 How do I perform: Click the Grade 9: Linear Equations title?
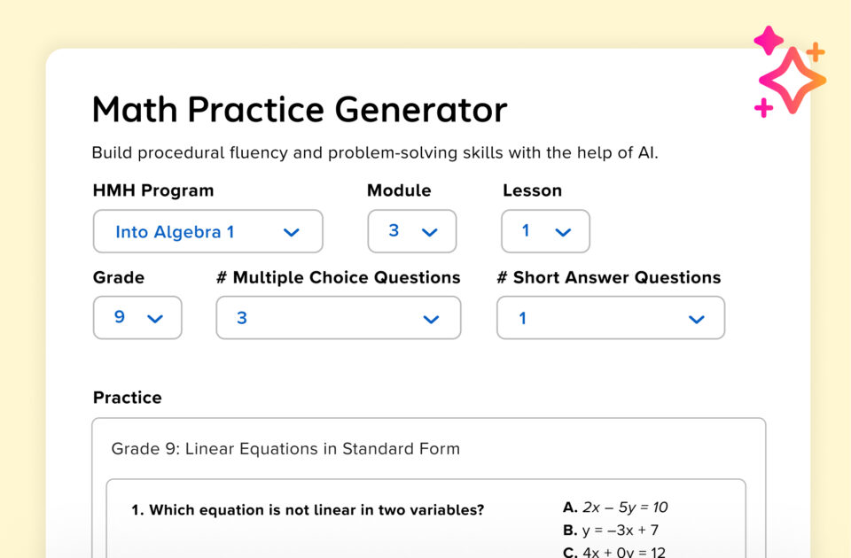pos(285,449)
